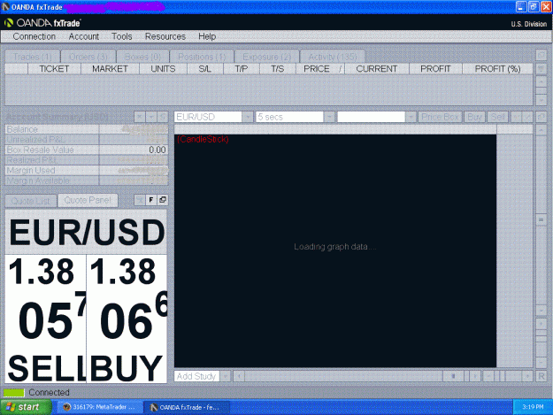Image resolution: width=553 pixels, height=415 pixels.
Task: Sort table by MARKET column
Action: (x=110, y=69)
